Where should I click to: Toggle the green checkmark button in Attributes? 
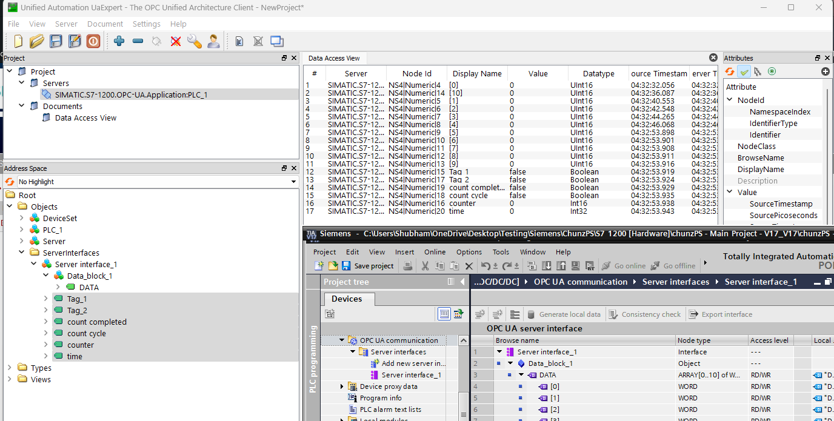(x=744, y=71)
